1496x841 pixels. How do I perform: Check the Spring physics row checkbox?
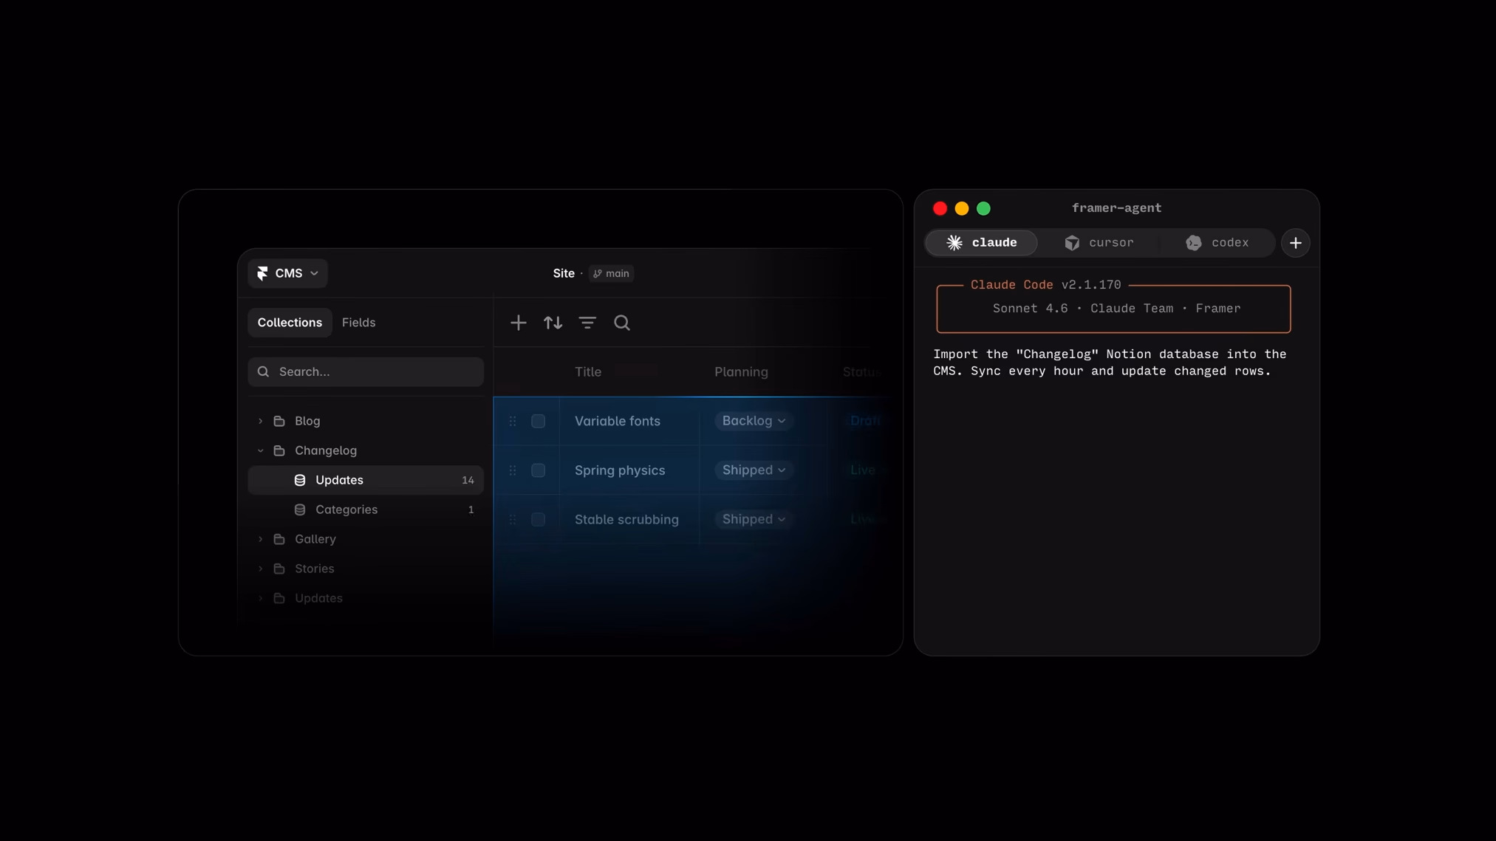click(539, 470)
